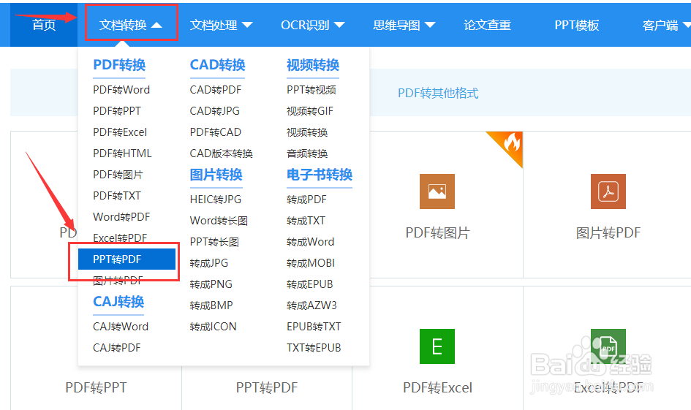Open the PPT转PDF card label
Viewport: 691px width, 410px height.
click(267, 387)
